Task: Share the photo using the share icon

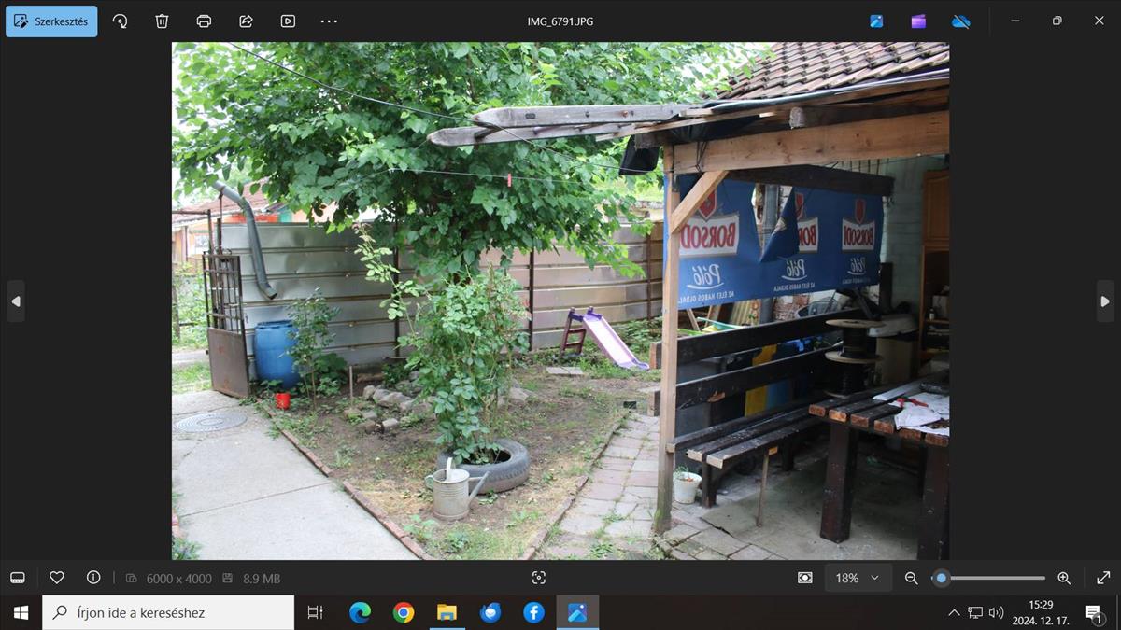Action: [x=246, y=21]
